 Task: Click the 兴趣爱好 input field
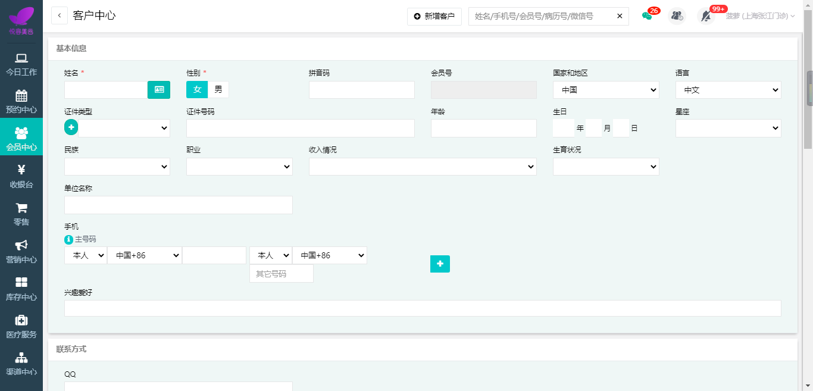click(x=423, y=308)
